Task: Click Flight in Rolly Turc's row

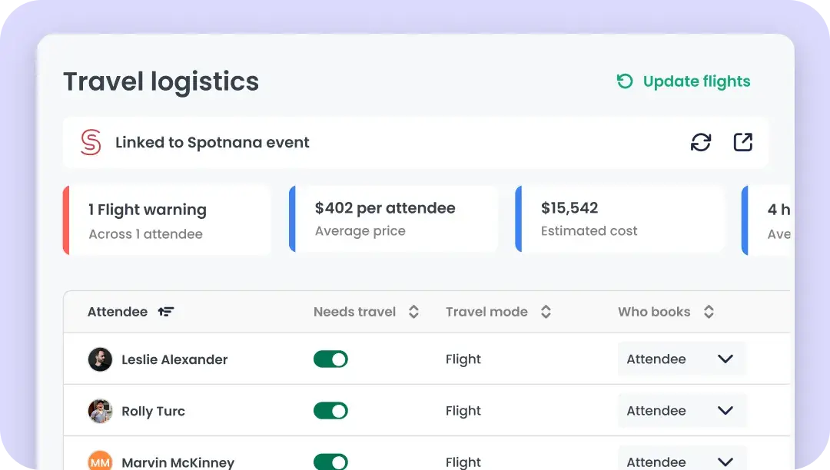Action: [463, 411]
